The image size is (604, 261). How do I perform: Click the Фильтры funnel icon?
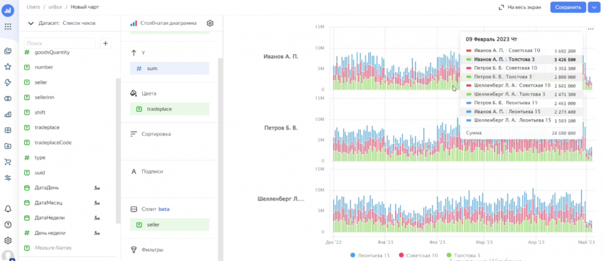[133, 250]
